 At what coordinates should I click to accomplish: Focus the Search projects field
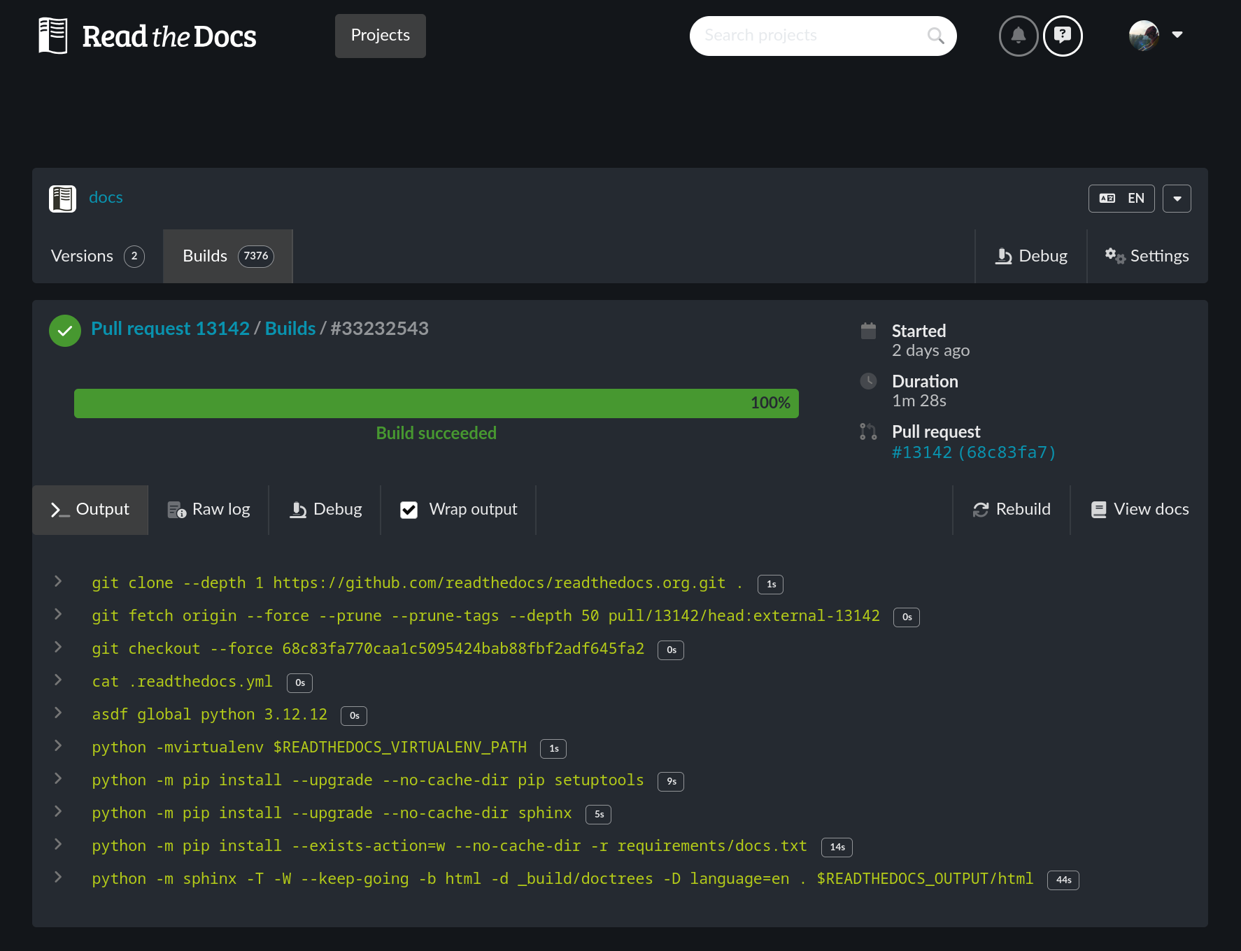pyautogui.click(x=823, y=36)
